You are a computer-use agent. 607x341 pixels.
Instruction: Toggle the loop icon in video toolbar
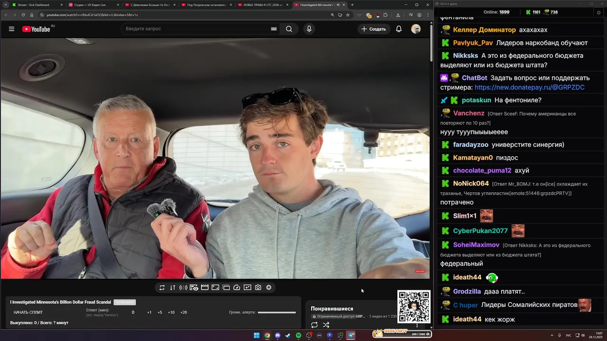tap(162, 287)
